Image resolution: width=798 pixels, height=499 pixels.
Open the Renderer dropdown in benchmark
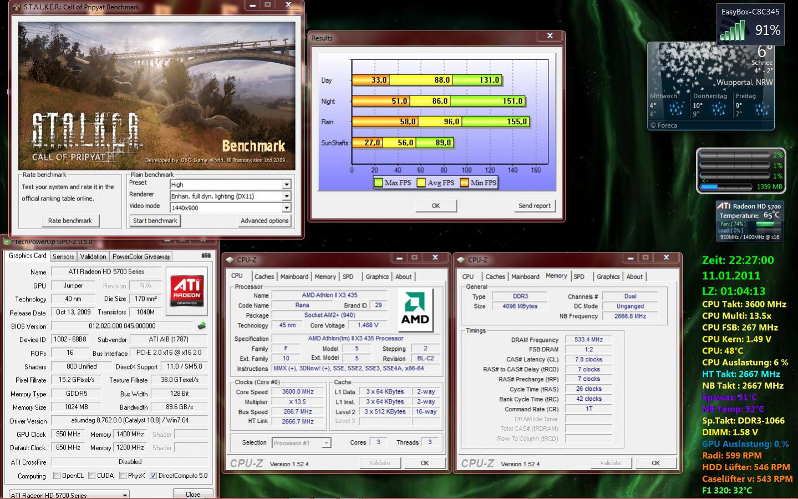(x=230, y=196)
